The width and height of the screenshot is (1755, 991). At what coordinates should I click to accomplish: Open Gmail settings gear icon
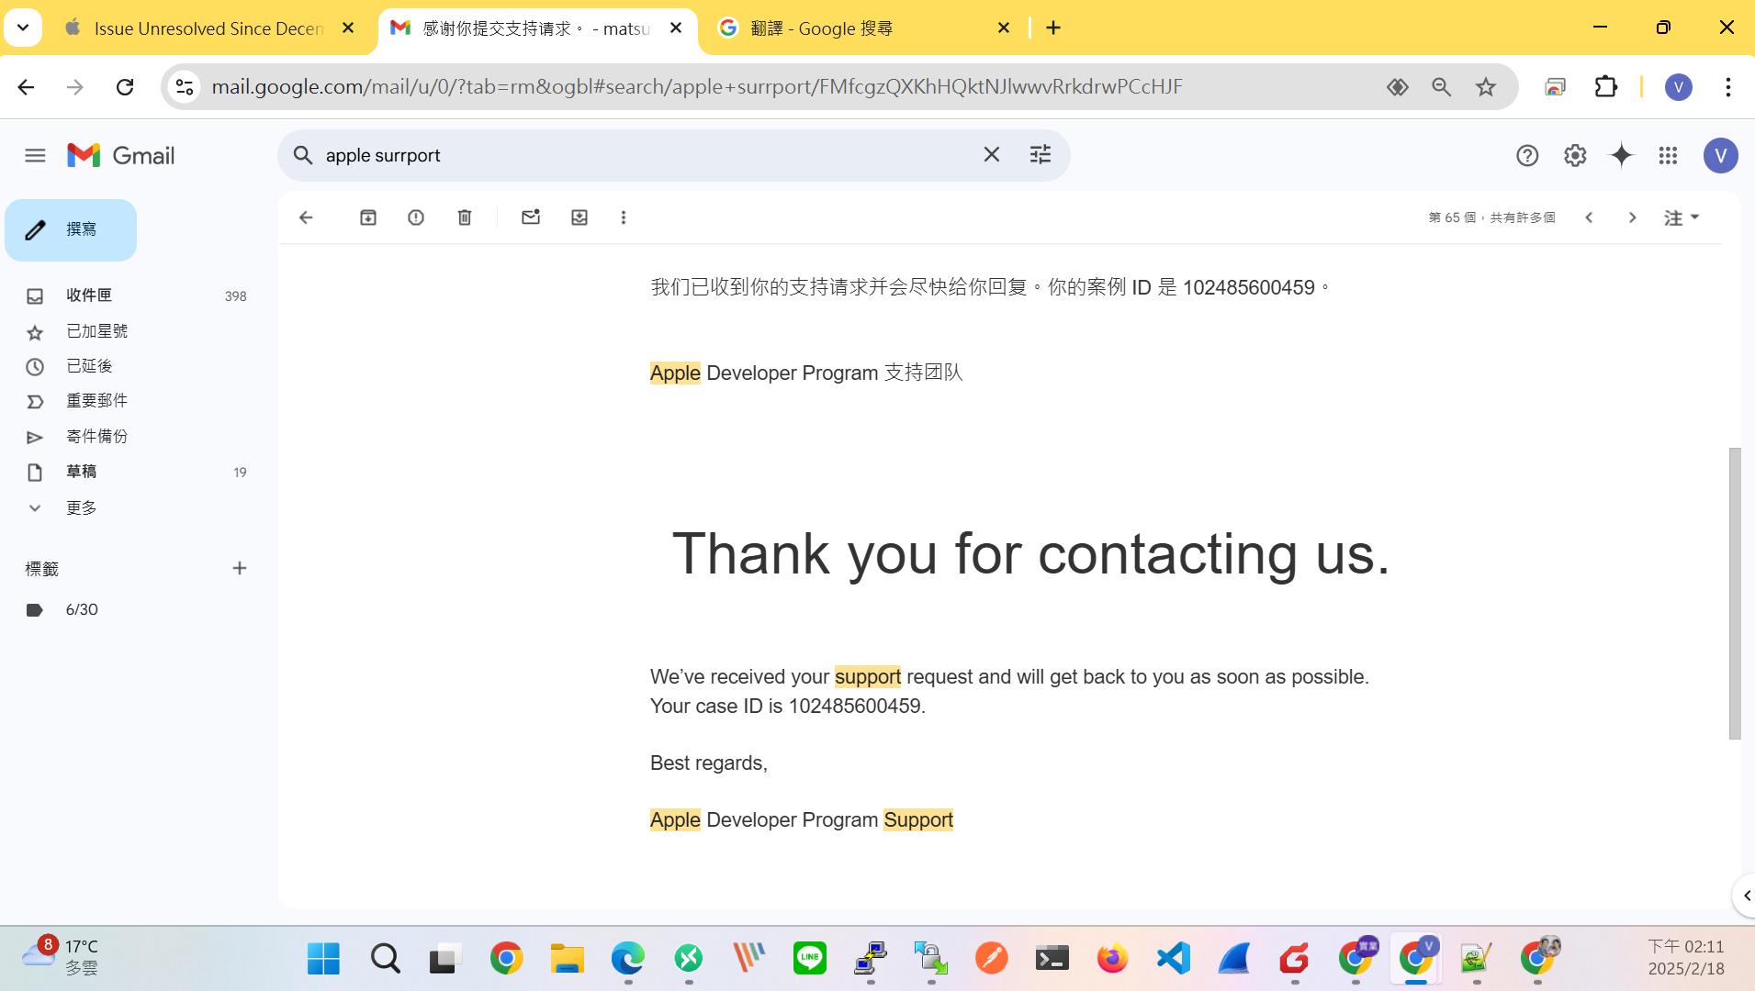1575,156
